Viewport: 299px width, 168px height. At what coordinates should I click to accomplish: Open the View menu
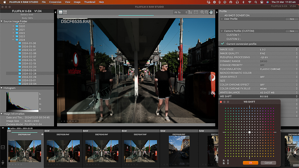pos(68,2)
